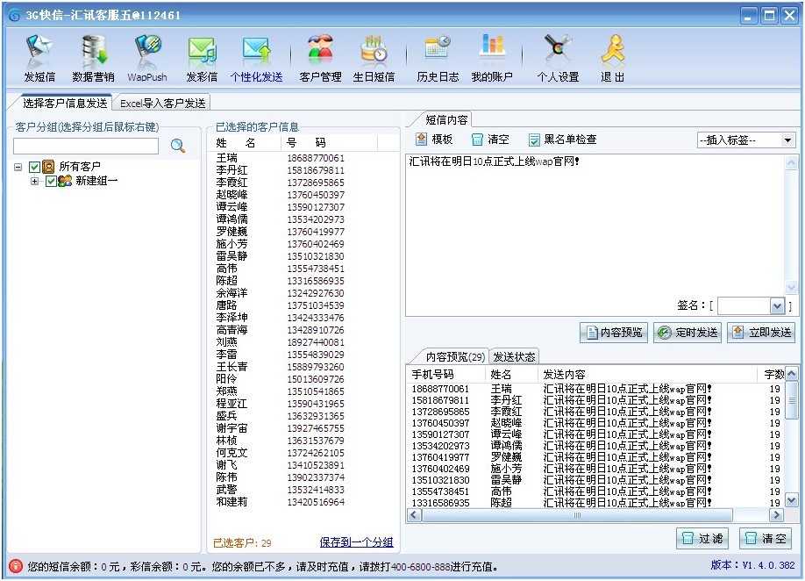This screenshot has width=805, height=581.
Task: Click the 模板 template icon button
Action: (435, 140)
